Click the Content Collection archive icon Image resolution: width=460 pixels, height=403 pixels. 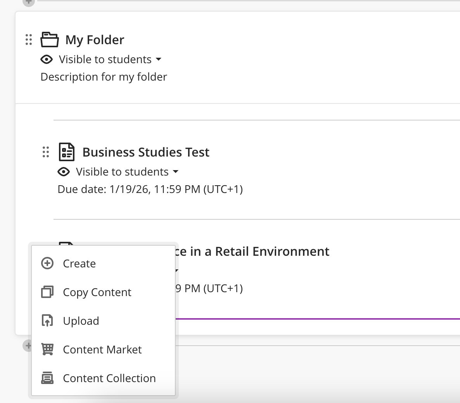47,378
